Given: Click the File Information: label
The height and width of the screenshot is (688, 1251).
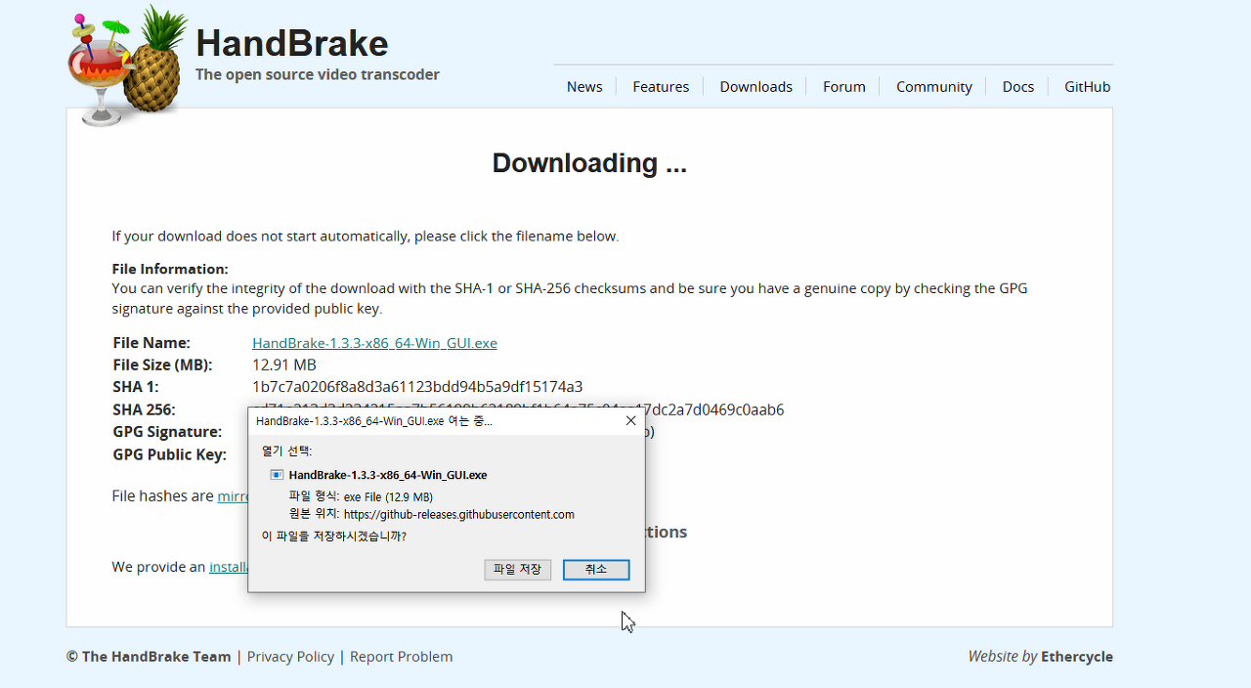Looking at the screenshot, I should point(170,269).
